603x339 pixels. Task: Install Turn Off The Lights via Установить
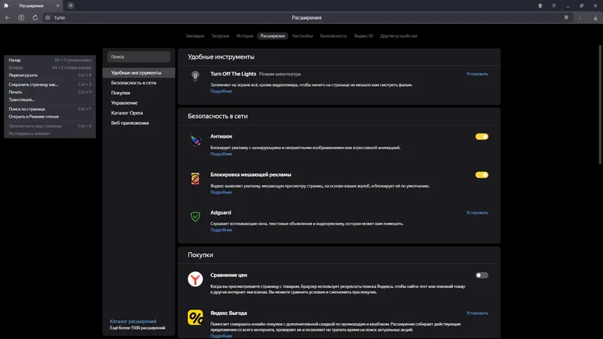pos(477,74)
